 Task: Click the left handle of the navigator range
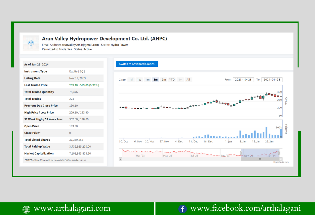pyautogui.click(x=241, y=153)
